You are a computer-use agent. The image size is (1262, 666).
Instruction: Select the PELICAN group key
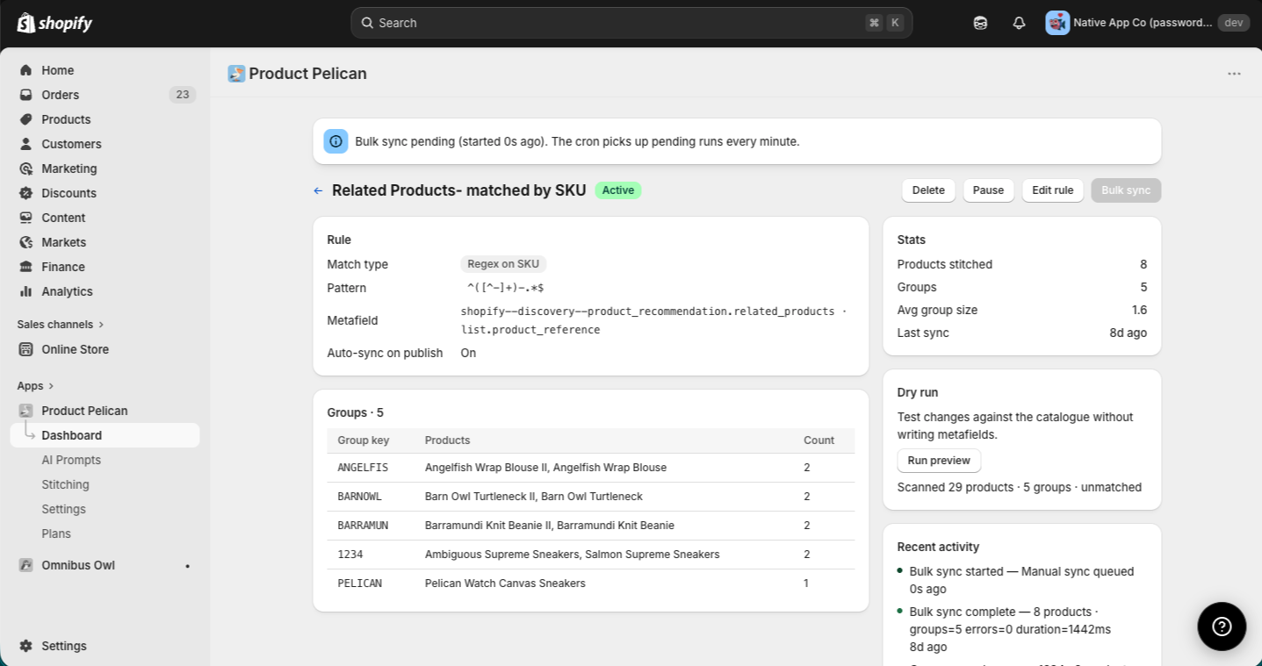tap(360, 584)
